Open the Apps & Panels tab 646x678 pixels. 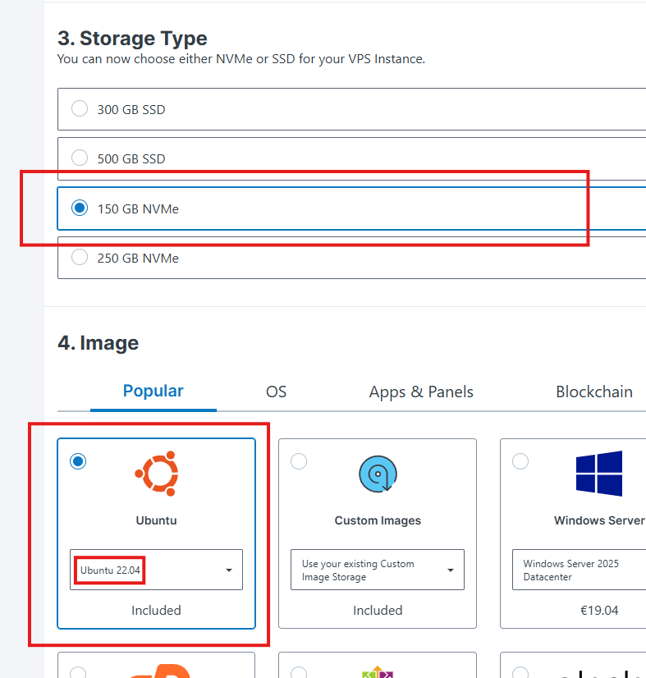(421, 392)
